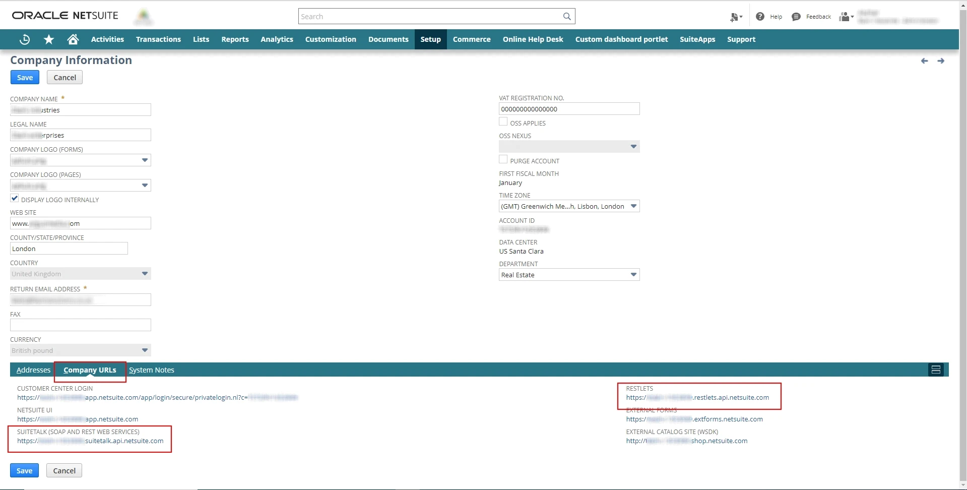Open the Transactions menu
Image resolution: width=967 pixels, height=490 pixels.
(158, 39)
